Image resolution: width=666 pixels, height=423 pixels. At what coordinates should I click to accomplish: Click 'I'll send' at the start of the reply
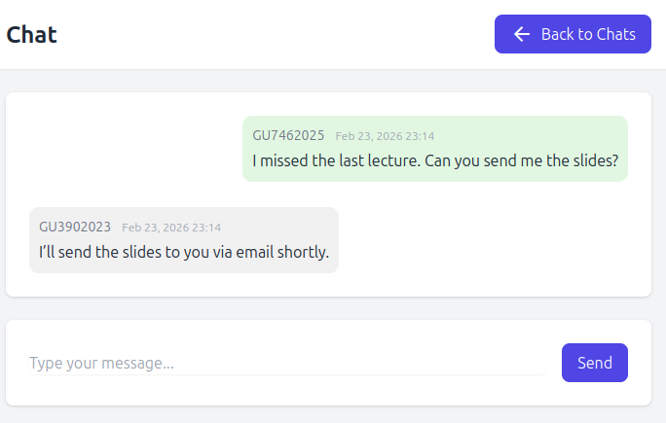[x=65, y=253]
